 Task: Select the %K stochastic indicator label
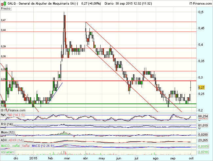pyautogui.click(x=3, y=115)
